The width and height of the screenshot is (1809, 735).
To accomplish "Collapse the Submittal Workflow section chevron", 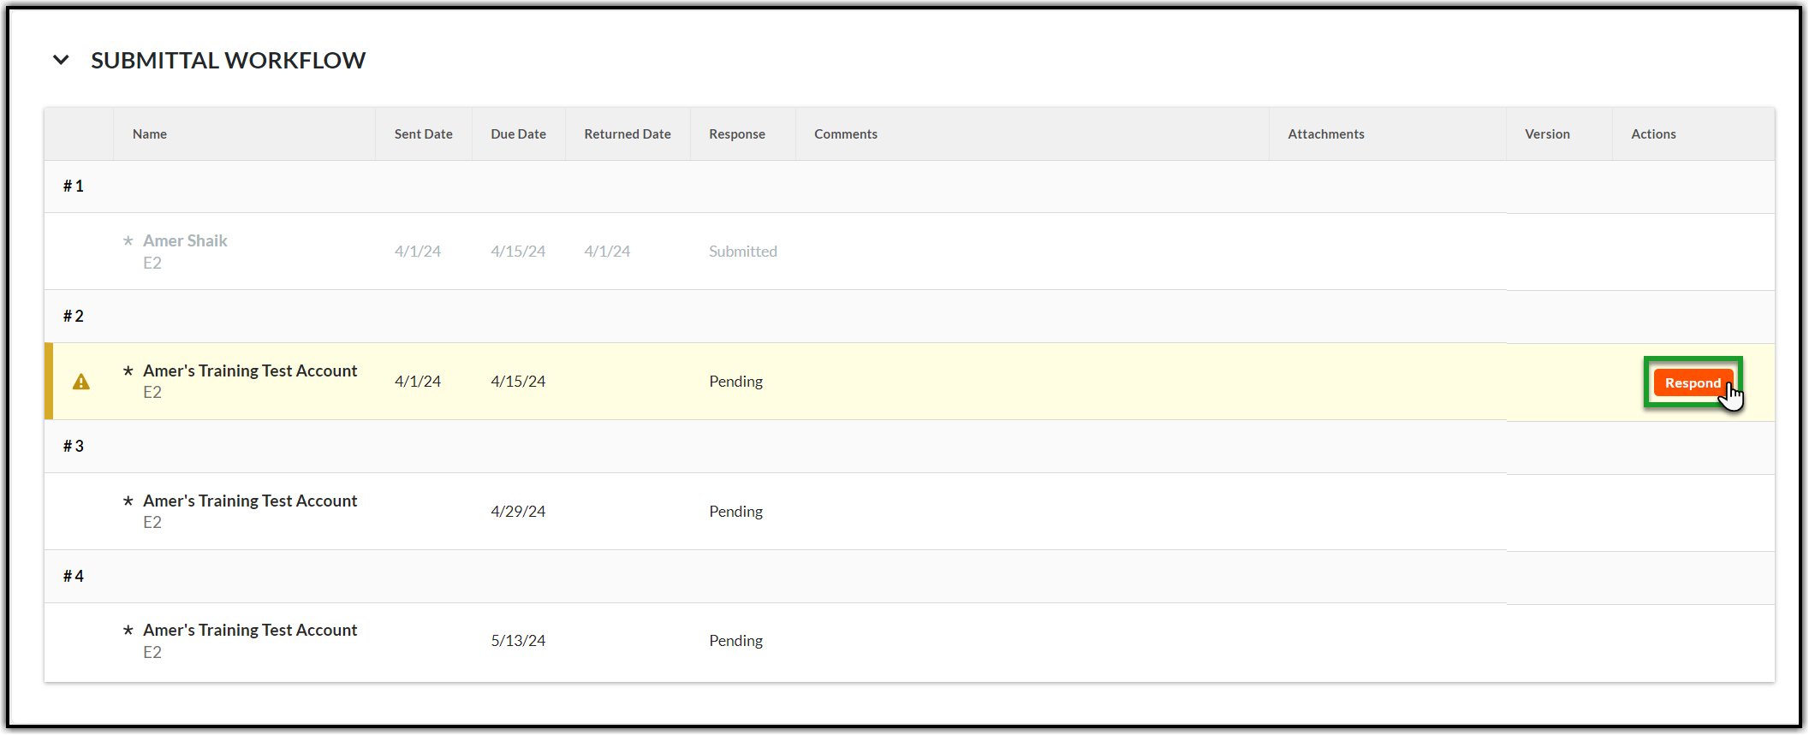I will [61, 60].
